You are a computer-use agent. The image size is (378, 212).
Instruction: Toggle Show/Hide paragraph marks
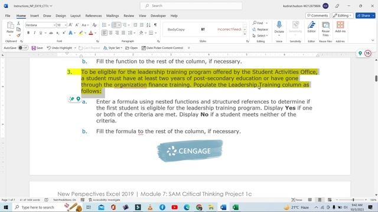point(155,25)
